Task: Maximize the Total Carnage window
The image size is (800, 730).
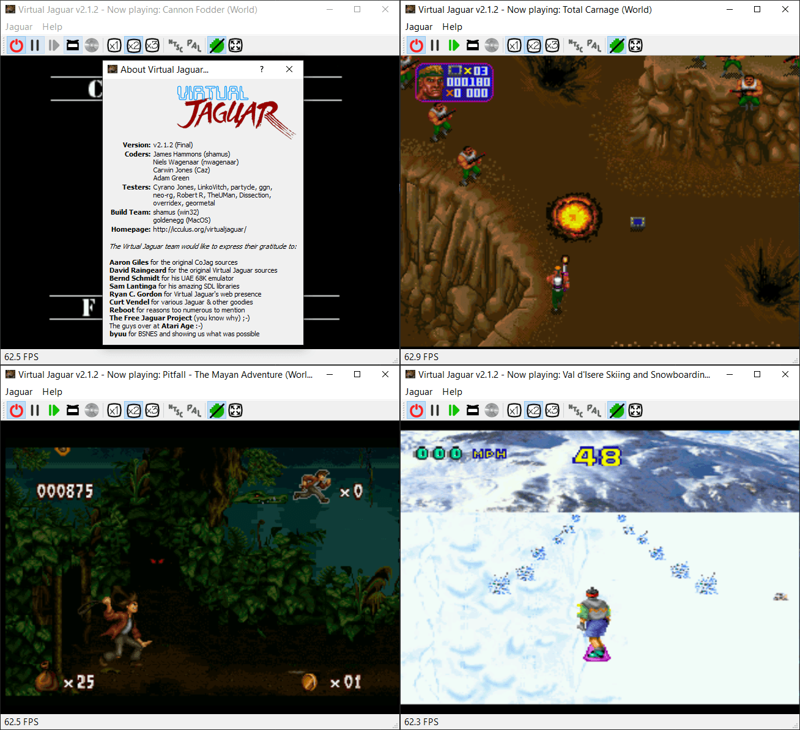Action: click(x=757, y=9)
